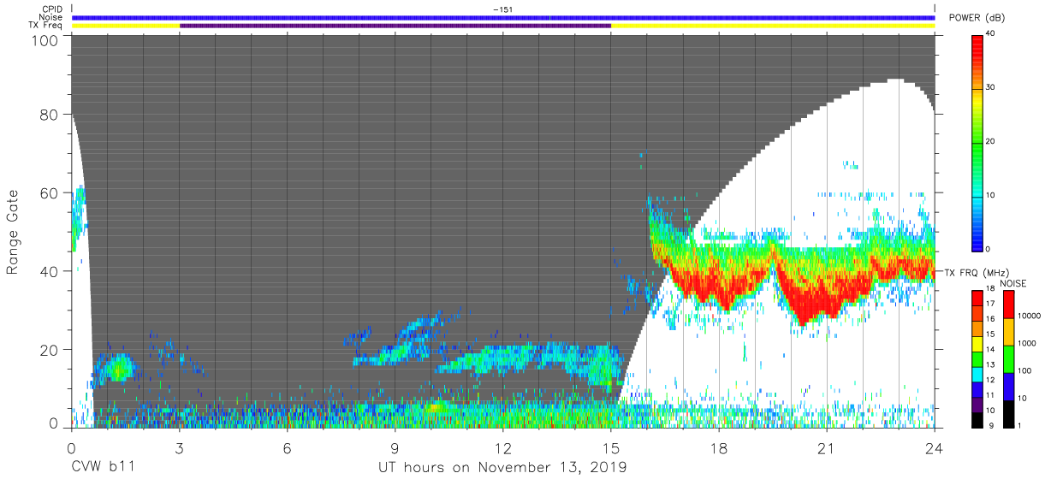Click the x-axis tick label '9'

[395, 447]
